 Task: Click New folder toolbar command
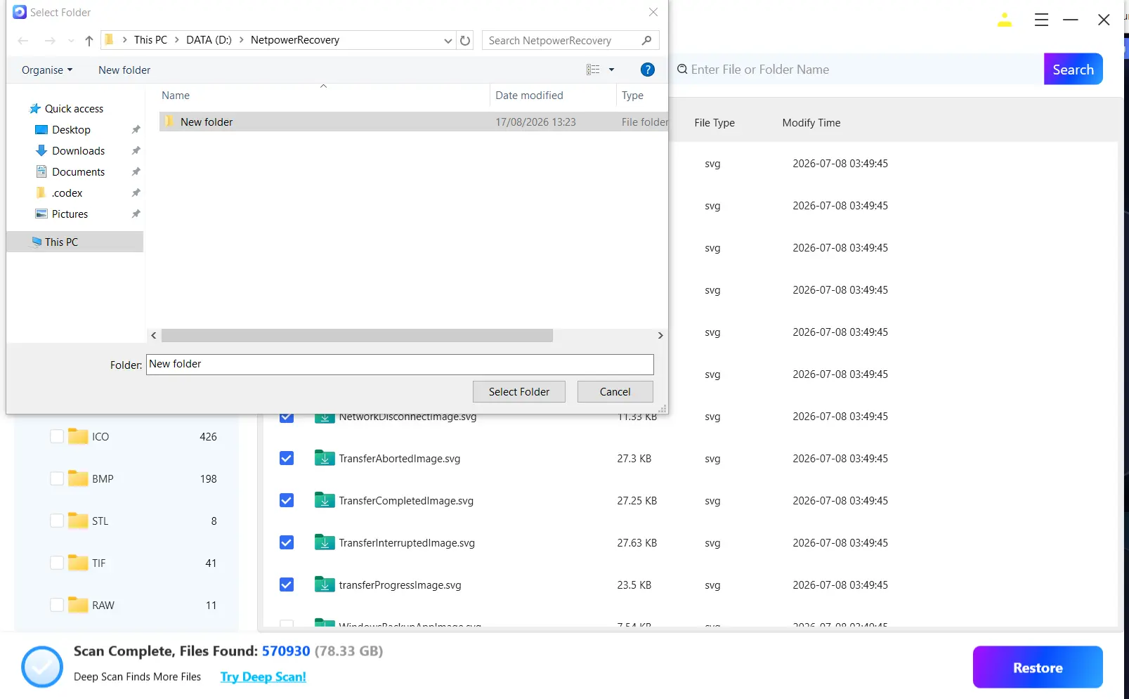[124, 70]
